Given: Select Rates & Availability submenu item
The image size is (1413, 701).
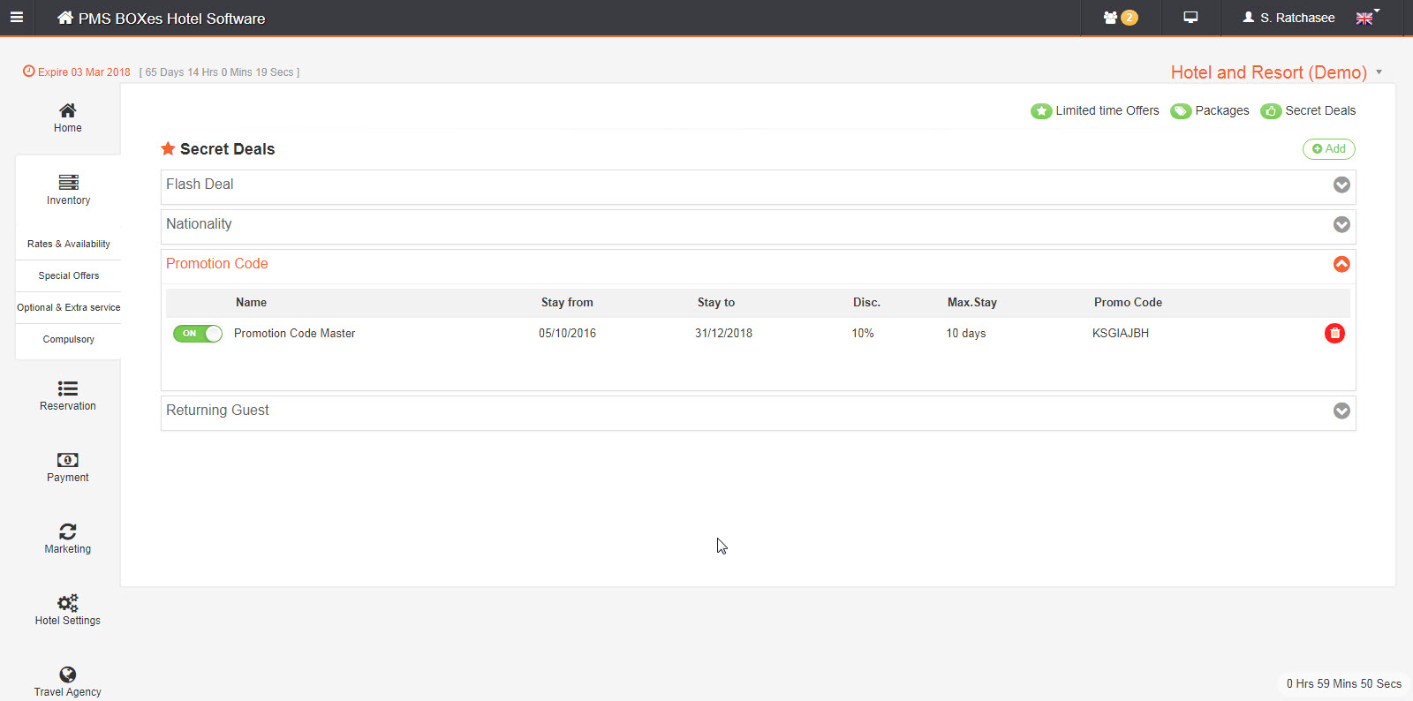Looking at the screenshot, I should point(68,244).
